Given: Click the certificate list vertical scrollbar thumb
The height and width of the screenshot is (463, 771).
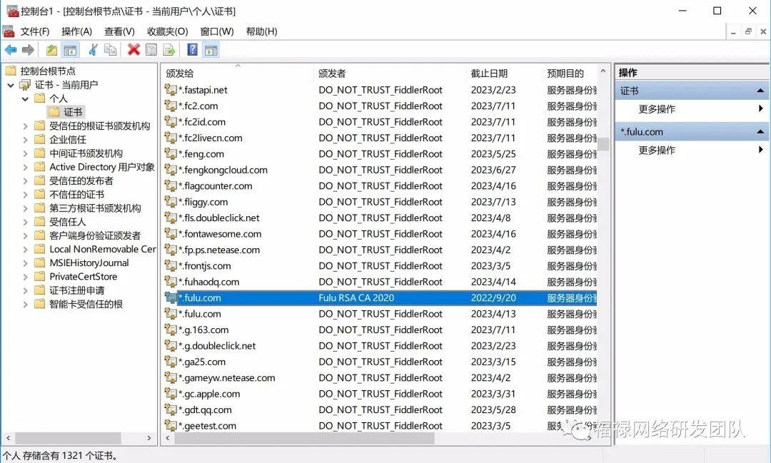Looking at the screenshot, I should click(603, 144).
